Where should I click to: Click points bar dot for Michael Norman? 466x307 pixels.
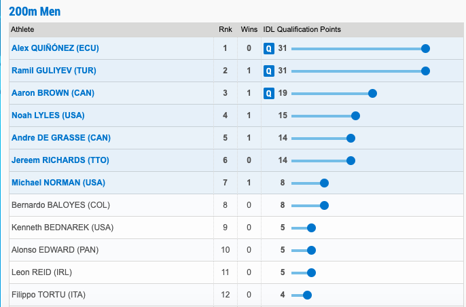(x=324, y=183)
